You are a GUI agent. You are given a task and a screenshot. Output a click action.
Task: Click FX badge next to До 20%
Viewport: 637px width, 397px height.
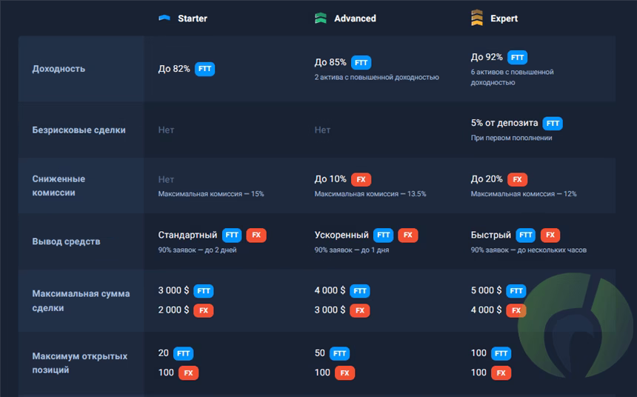click(517, 179)
